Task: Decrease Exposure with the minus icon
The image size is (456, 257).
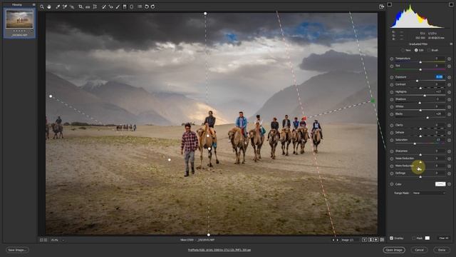Action: [x=391, y=78]
